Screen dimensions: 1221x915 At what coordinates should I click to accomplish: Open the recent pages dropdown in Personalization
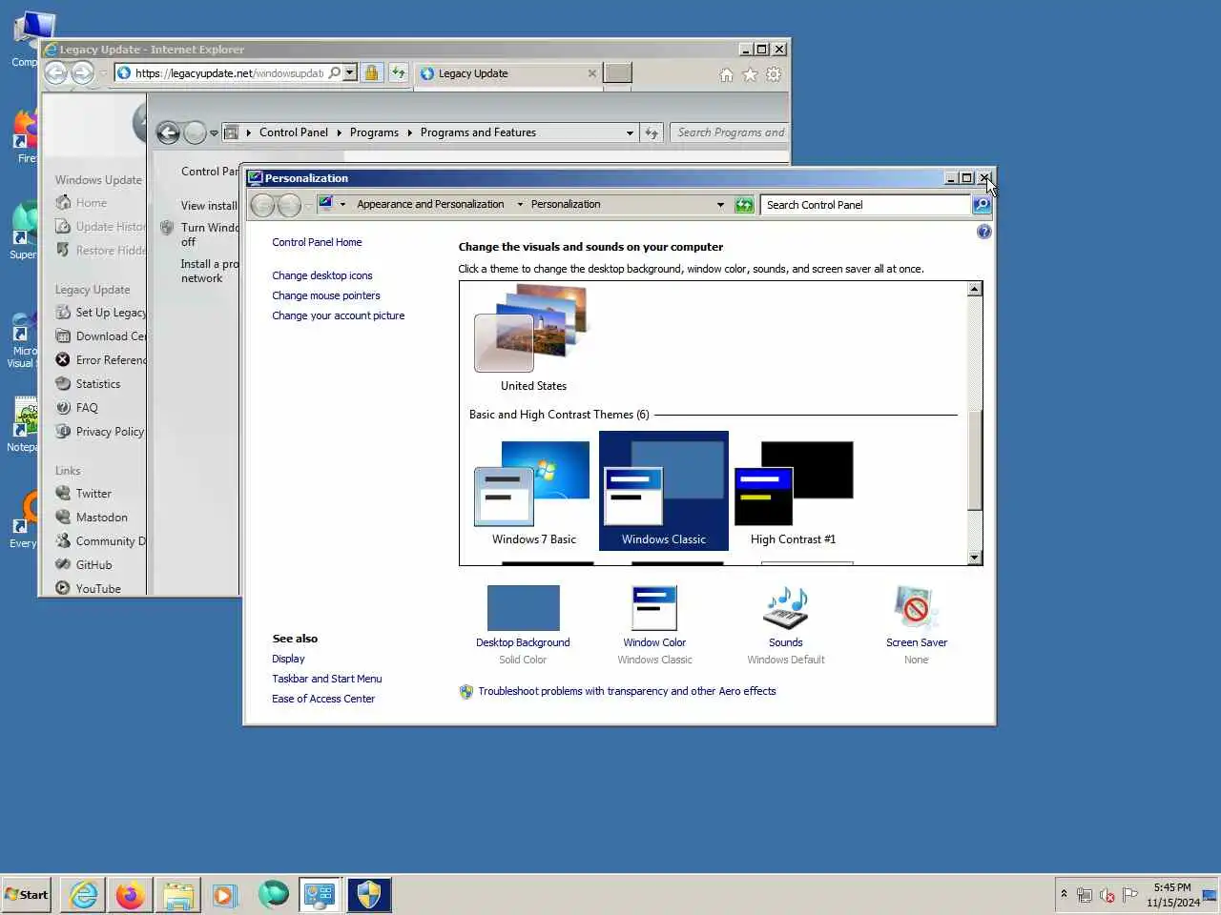(308, 206)
